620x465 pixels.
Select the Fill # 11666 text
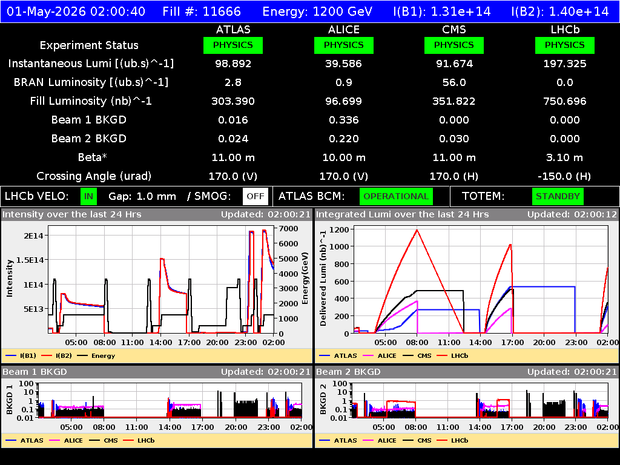202,12
